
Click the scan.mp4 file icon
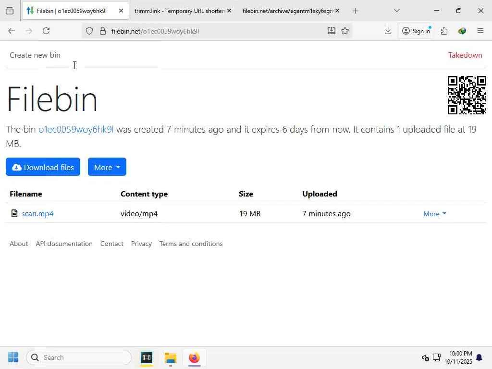[x=14, y=213]
